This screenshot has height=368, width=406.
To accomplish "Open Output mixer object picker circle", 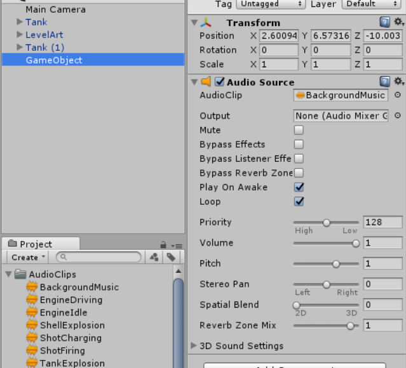I will [398, 115].
